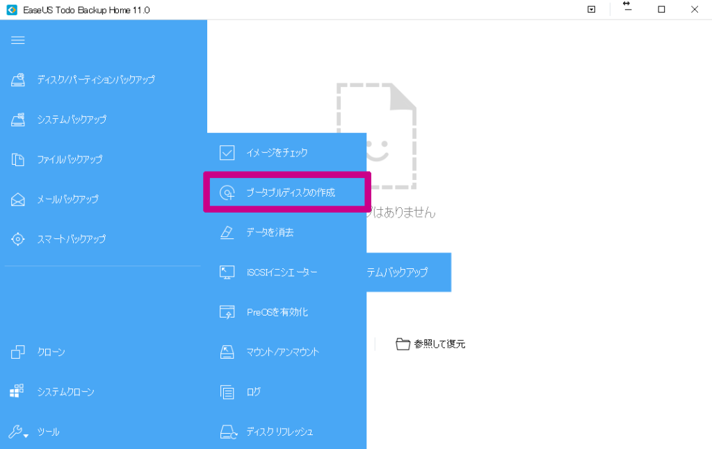
Task: Click the File Backup documents icon
Action: [x=18, y=160]
